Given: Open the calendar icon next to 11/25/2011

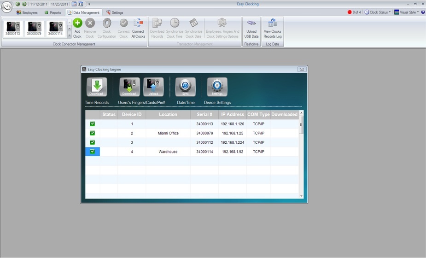Looking at the screenshot, I should 74,4.
